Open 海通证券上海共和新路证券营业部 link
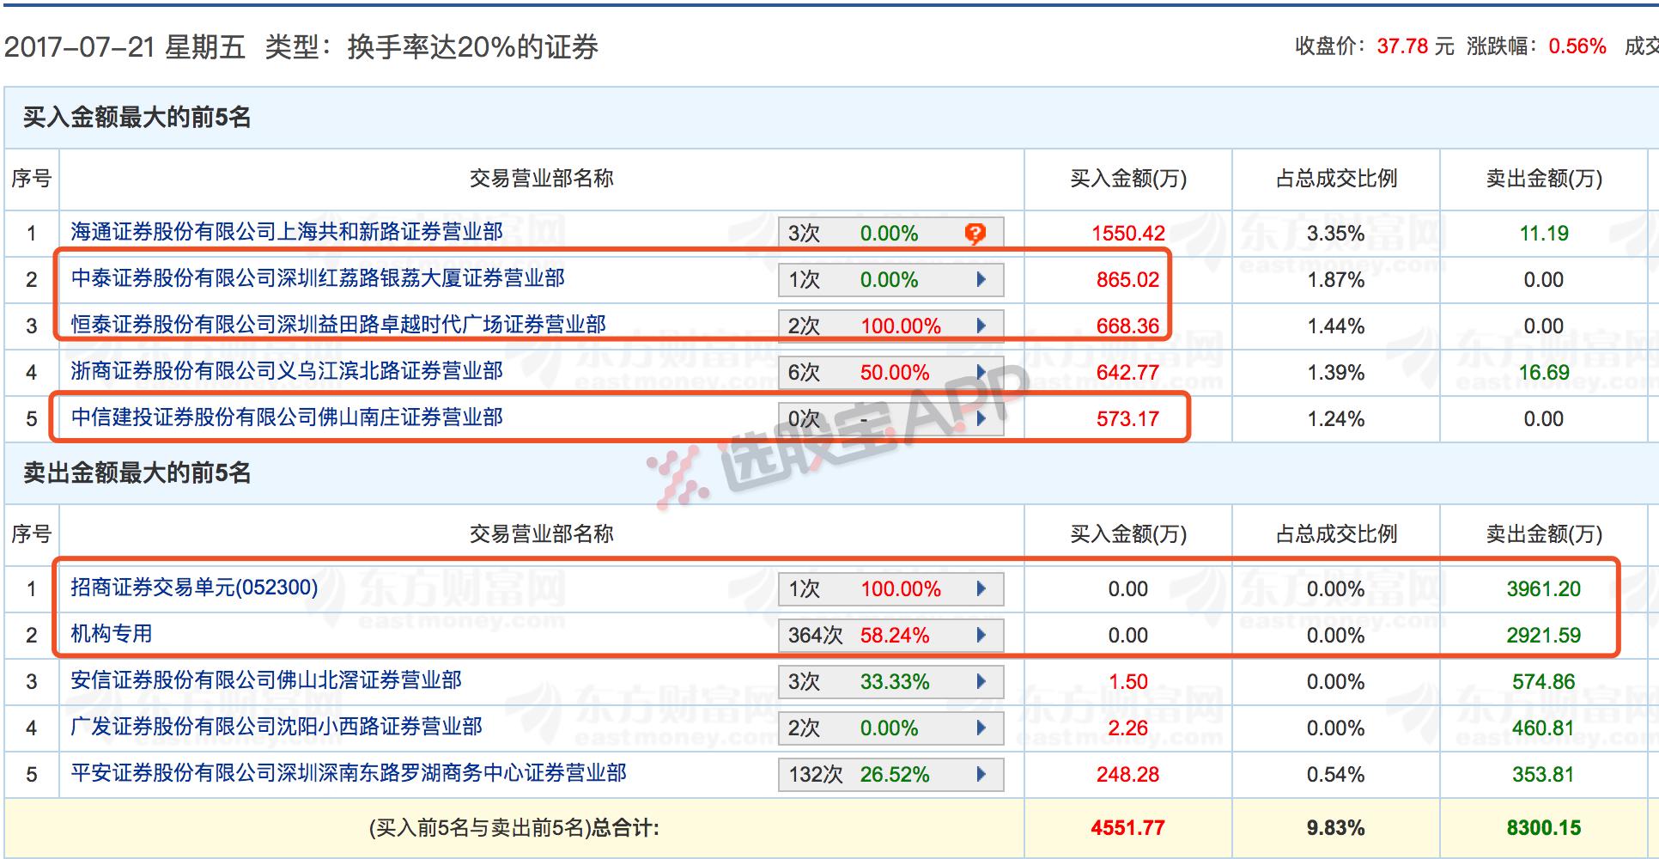The width and height of the screenshot is (1659, 859). click(x=287, y=232)
